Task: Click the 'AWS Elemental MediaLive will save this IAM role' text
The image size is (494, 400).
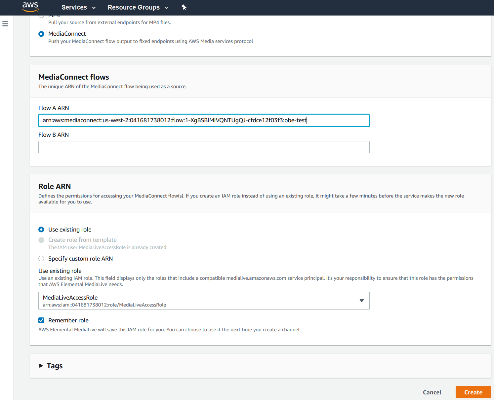Action: [170, 330]
